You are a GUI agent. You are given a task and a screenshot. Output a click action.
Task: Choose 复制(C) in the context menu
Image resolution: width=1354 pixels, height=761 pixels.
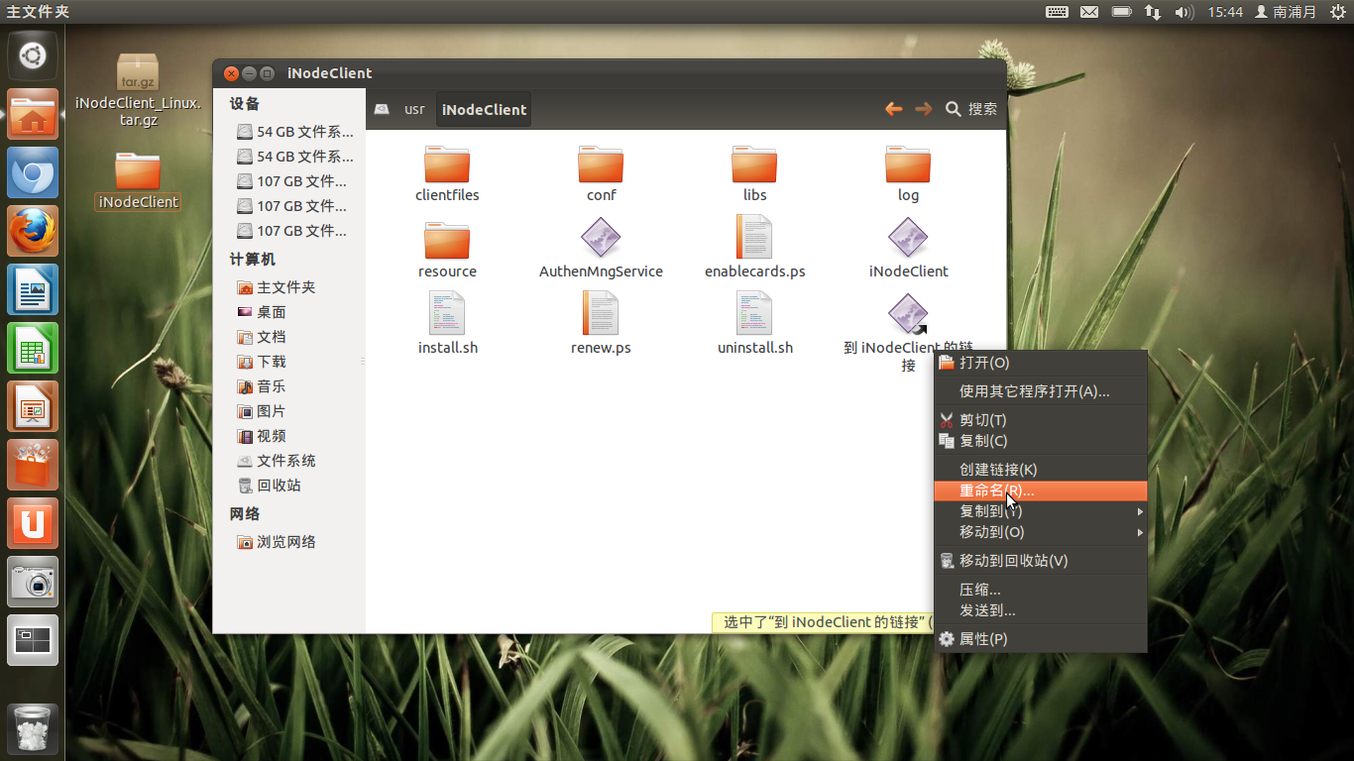click(x=1041, y=441)
